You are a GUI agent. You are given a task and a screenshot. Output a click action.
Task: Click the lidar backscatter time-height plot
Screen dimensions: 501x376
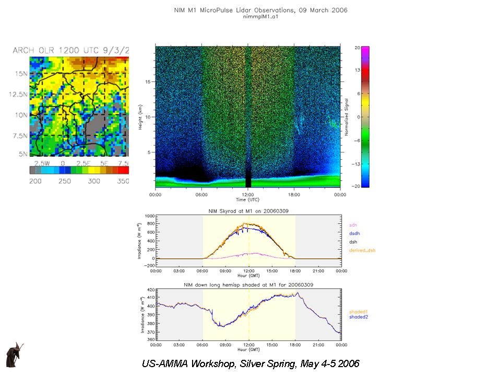tap(247, 116)
